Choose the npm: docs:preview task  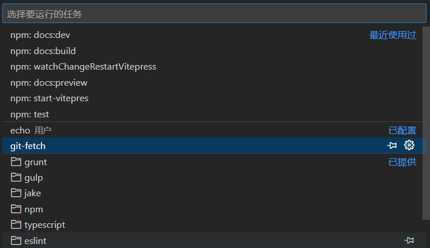pos(49,83)
